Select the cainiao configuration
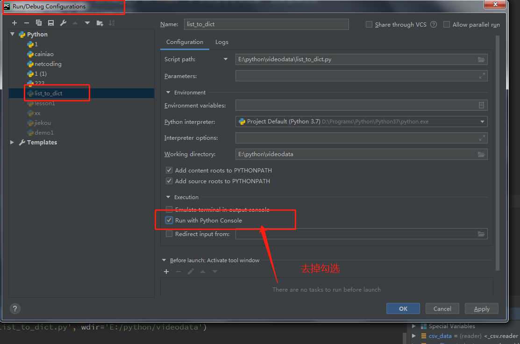The height and width of the screenshot is (344, 520). click(x=43, y=54)
